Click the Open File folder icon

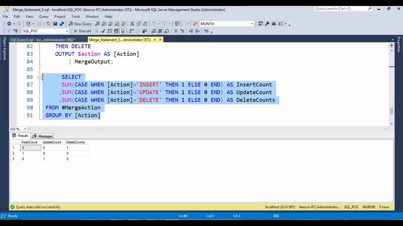[48, 24]
